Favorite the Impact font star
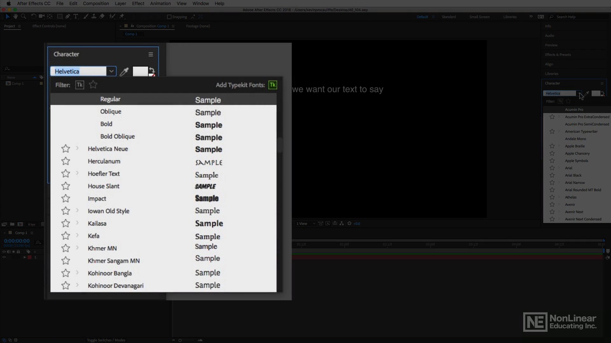This screenshot has height=343, width=611. [66, 198]
